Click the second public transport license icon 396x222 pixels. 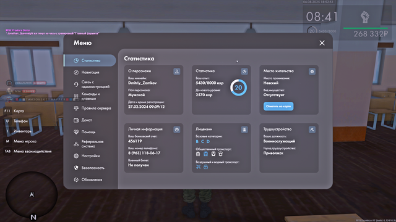[x=205, y=154]
